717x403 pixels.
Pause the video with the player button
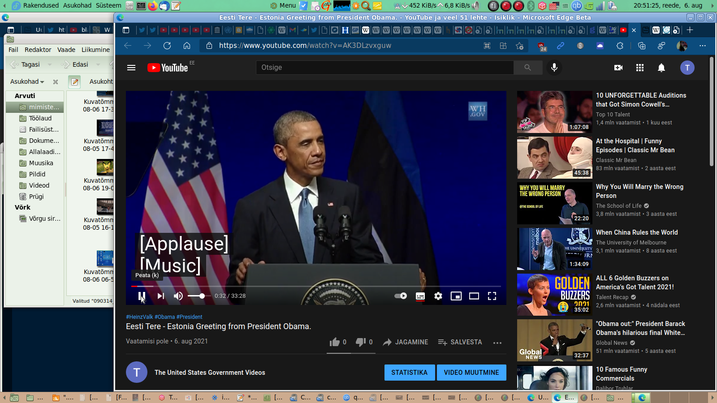pos(142,296)
